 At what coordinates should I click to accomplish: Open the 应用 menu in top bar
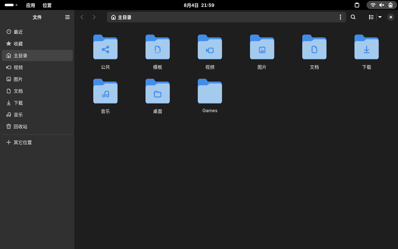coord(31,5)
